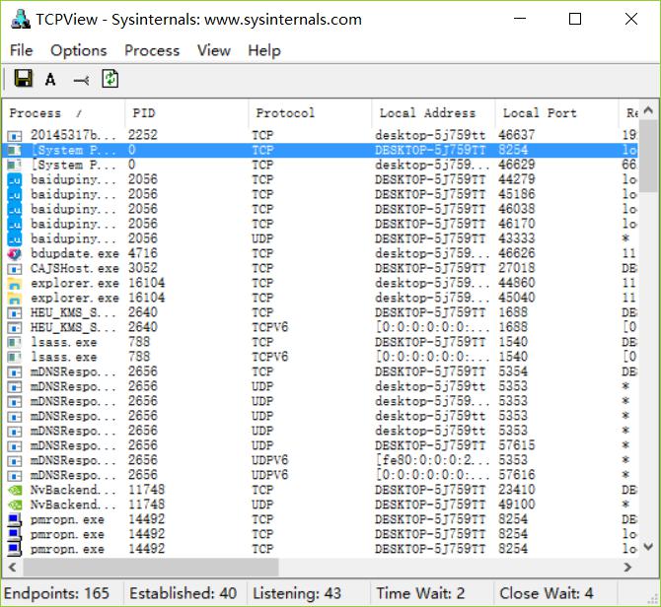
Task: Click the Save floppy disk toolbar icon
Action: tap(24, 78)
